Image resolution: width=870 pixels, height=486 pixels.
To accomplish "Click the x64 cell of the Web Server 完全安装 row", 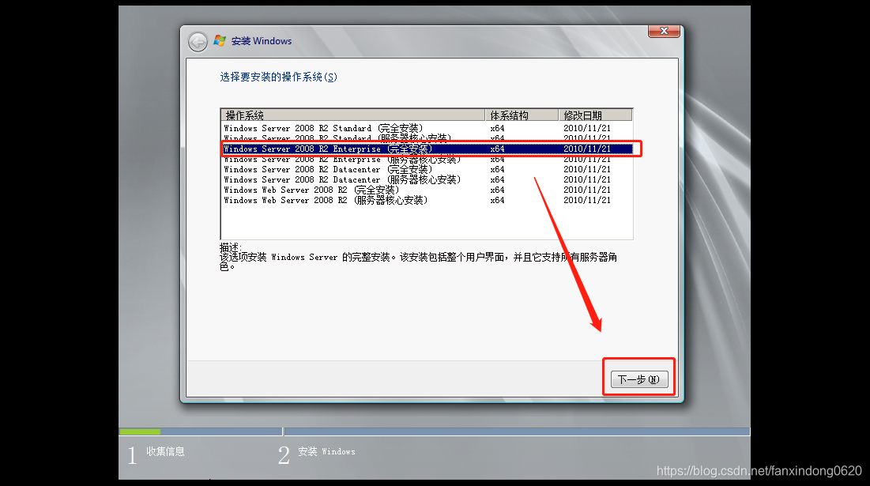I will 497,190.
